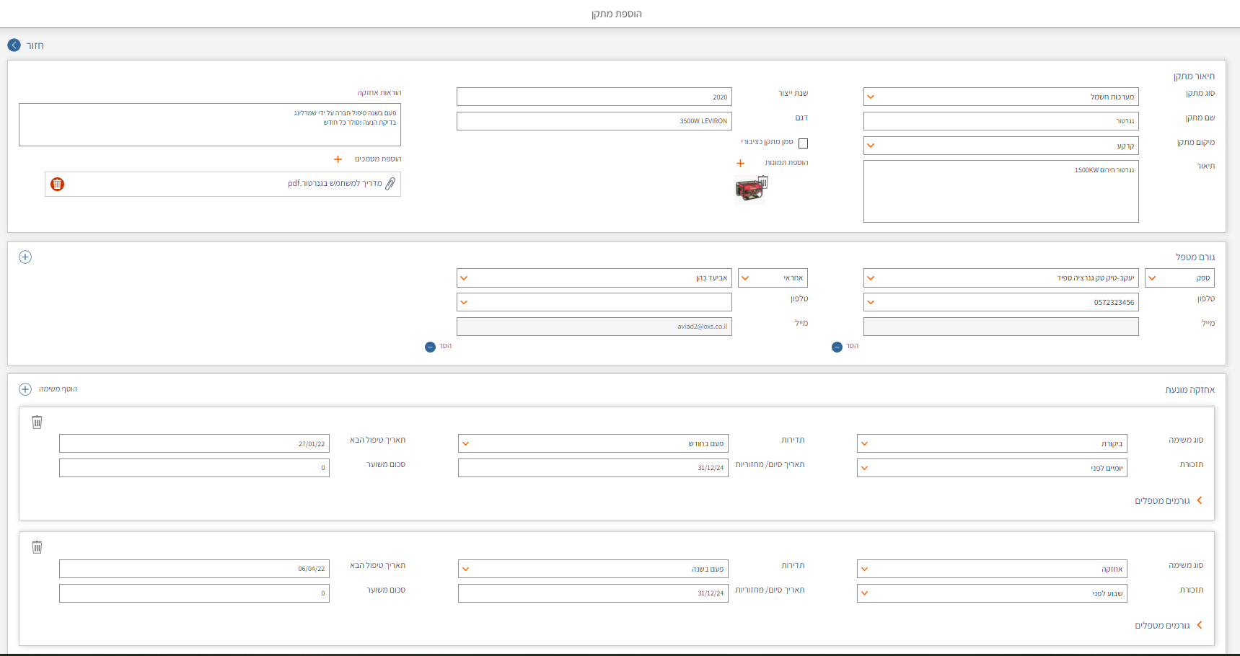
Task: Click the plus circle in the handler section
Action: (25, 257)
